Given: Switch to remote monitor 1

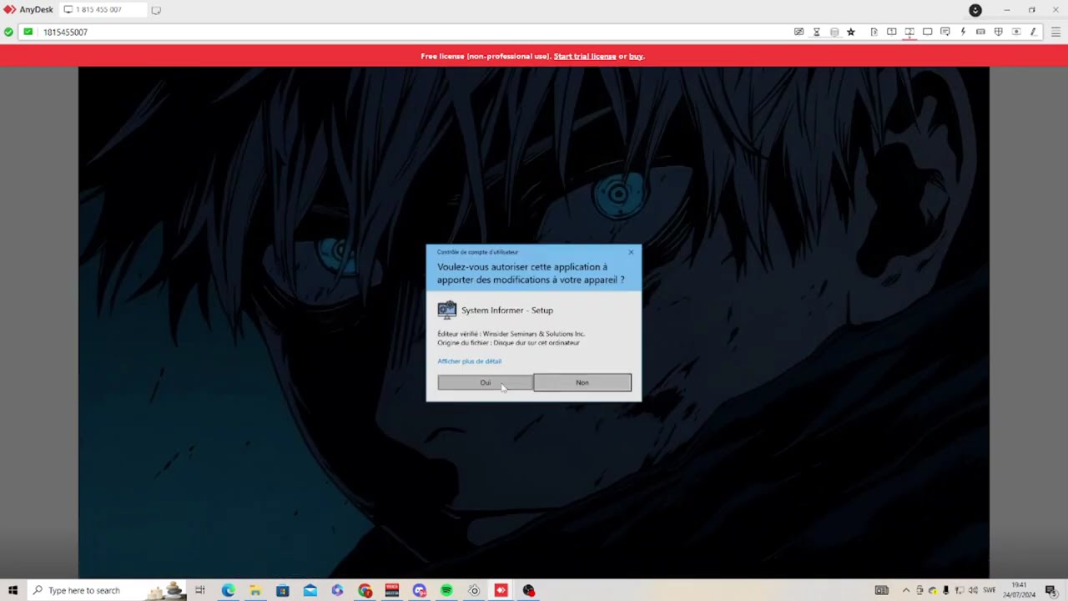Looking at the screenshot, I should [x=892, y=32].
